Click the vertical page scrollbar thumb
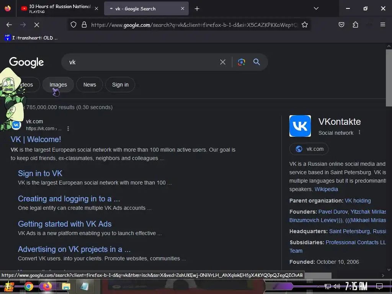This screenshot has height=294, width=392. 389,78
